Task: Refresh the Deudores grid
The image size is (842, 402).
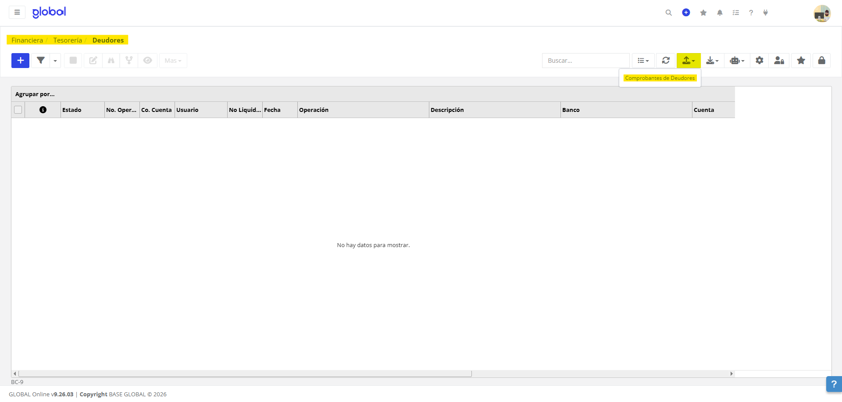Action: pos(666,61)
